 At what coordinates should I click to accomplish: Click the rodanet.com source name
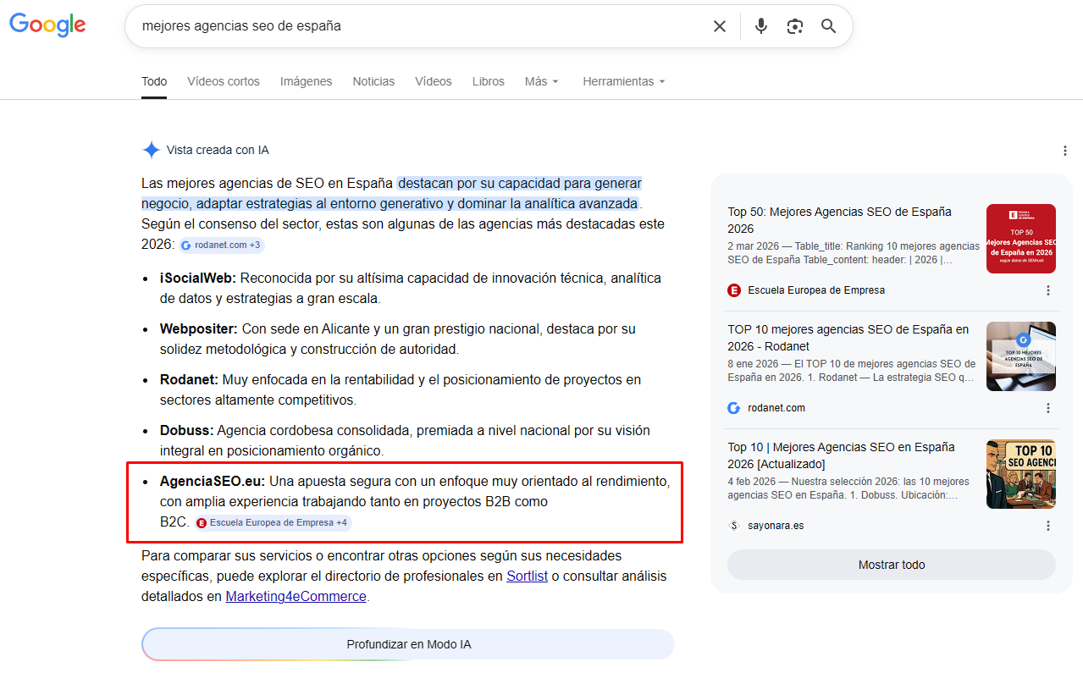tap(776, 408)
